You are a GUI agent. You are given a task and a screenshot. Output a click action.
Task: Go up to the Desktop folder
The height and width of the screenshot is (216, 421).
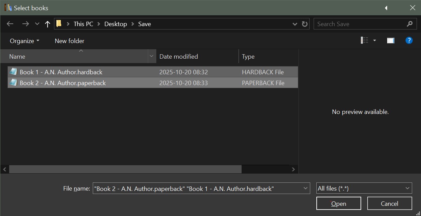[x=48, y=24]
